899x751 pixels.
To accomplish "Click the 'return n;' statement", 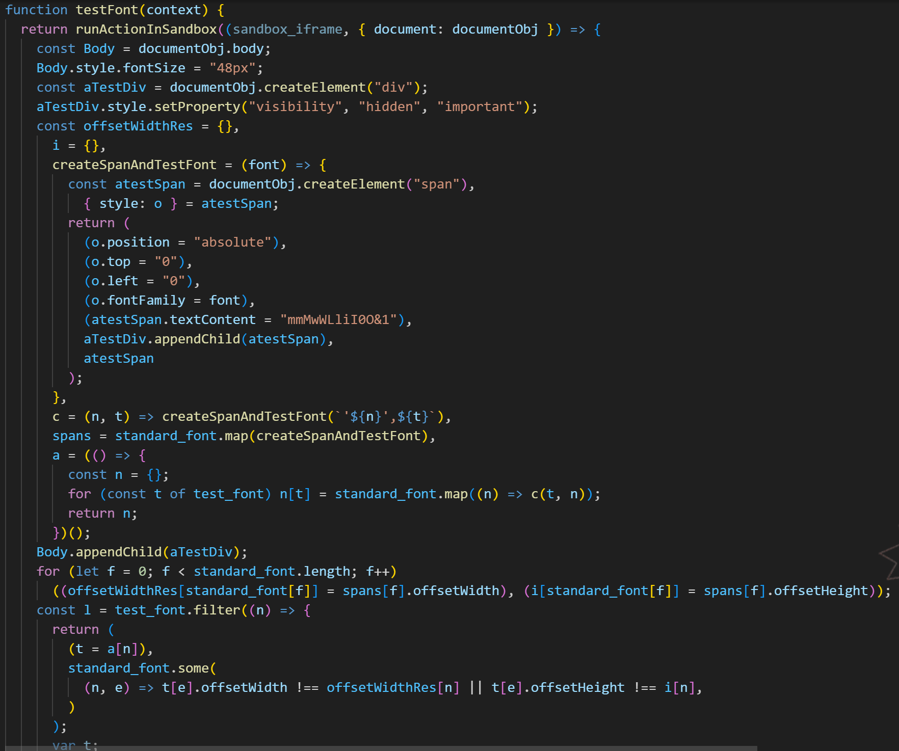I will click(103, 513).
